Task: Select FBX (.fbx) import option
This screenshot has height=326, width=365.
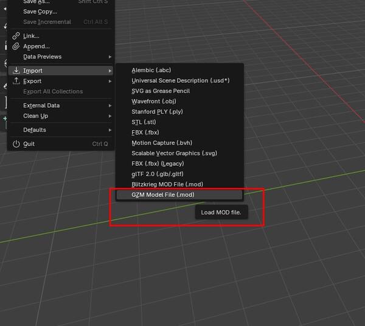Action: 179,132
